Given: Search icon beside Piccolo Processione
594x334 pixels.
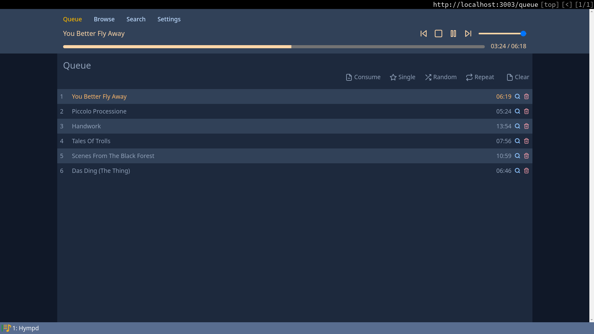Looking at the screenshot, I should tap(517, 111).
